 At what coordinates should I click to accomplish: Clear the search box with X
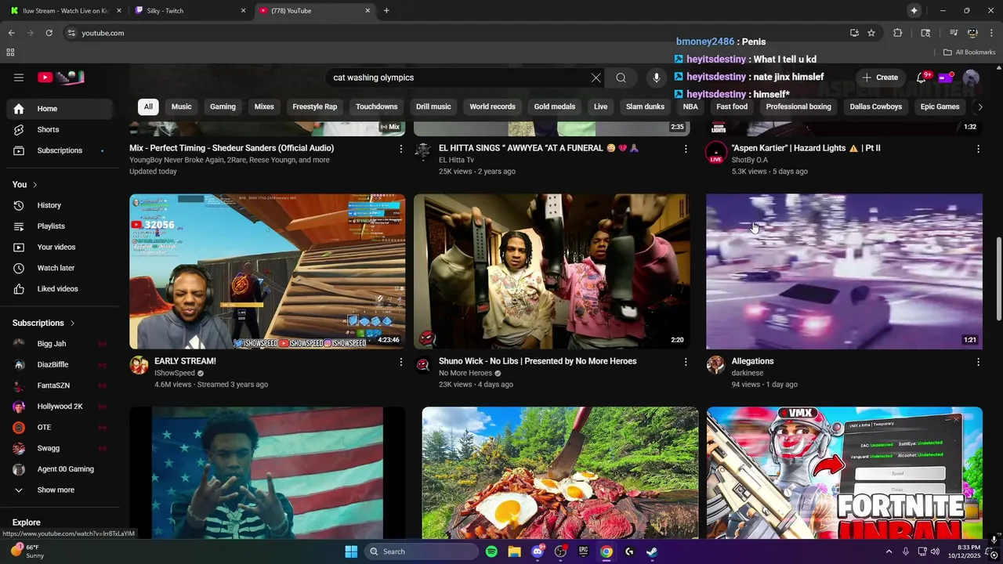tap(596, 78)
